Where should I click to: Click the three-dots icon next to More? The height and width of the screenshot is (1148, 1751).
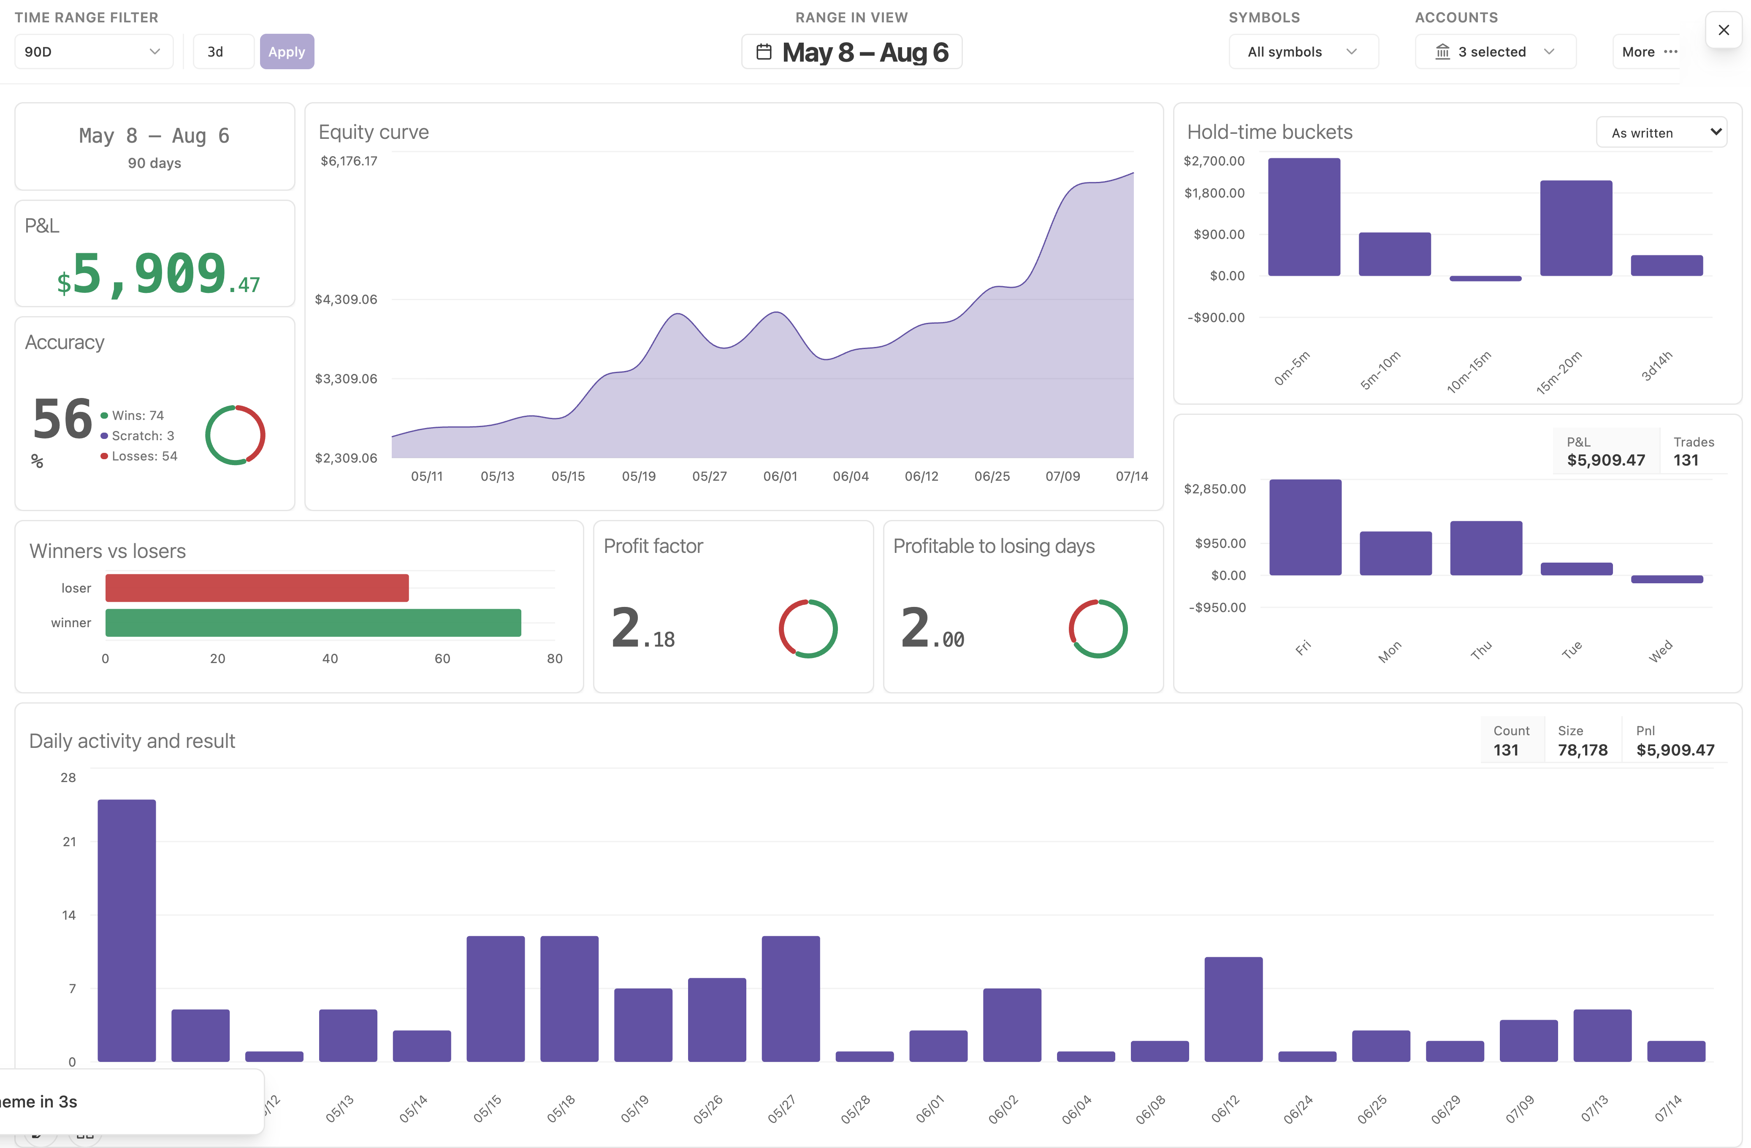[1670, 51]
